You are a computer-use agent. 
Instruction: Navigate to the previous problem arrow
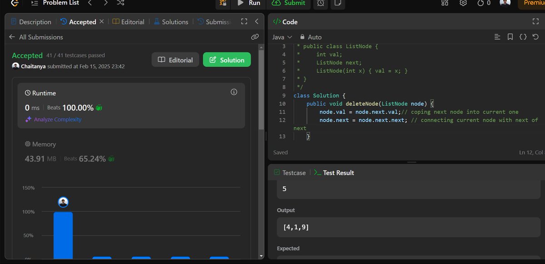pos(89,3)
